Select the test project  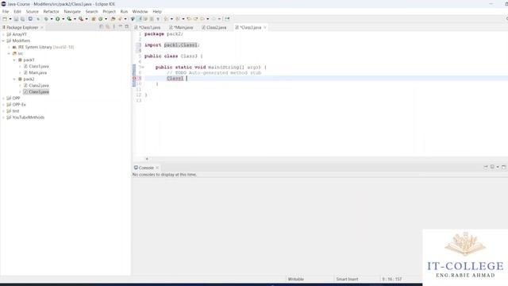16,111
